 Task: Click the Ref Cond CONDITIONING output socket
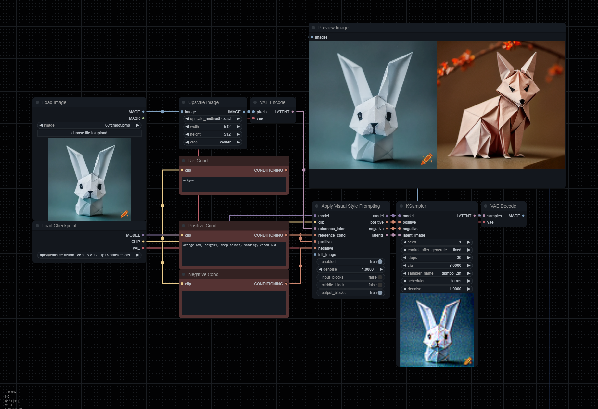(x=286, y=170)
